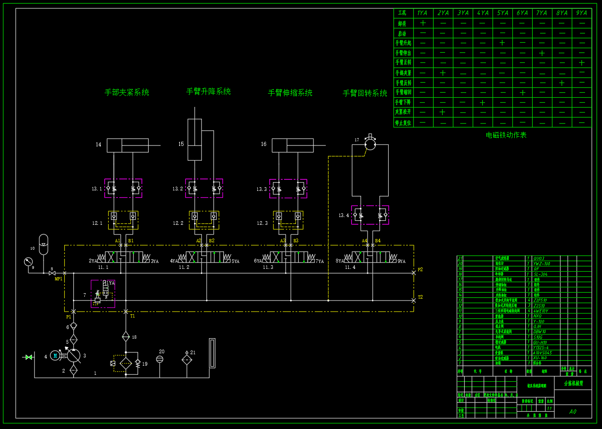Select the 5YA column header in table
602x429 pixels.
point(502,13)
